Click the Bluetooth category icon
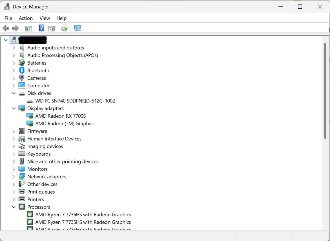The height and width of the screenshot is (241, 330). [x=22, y=71]
